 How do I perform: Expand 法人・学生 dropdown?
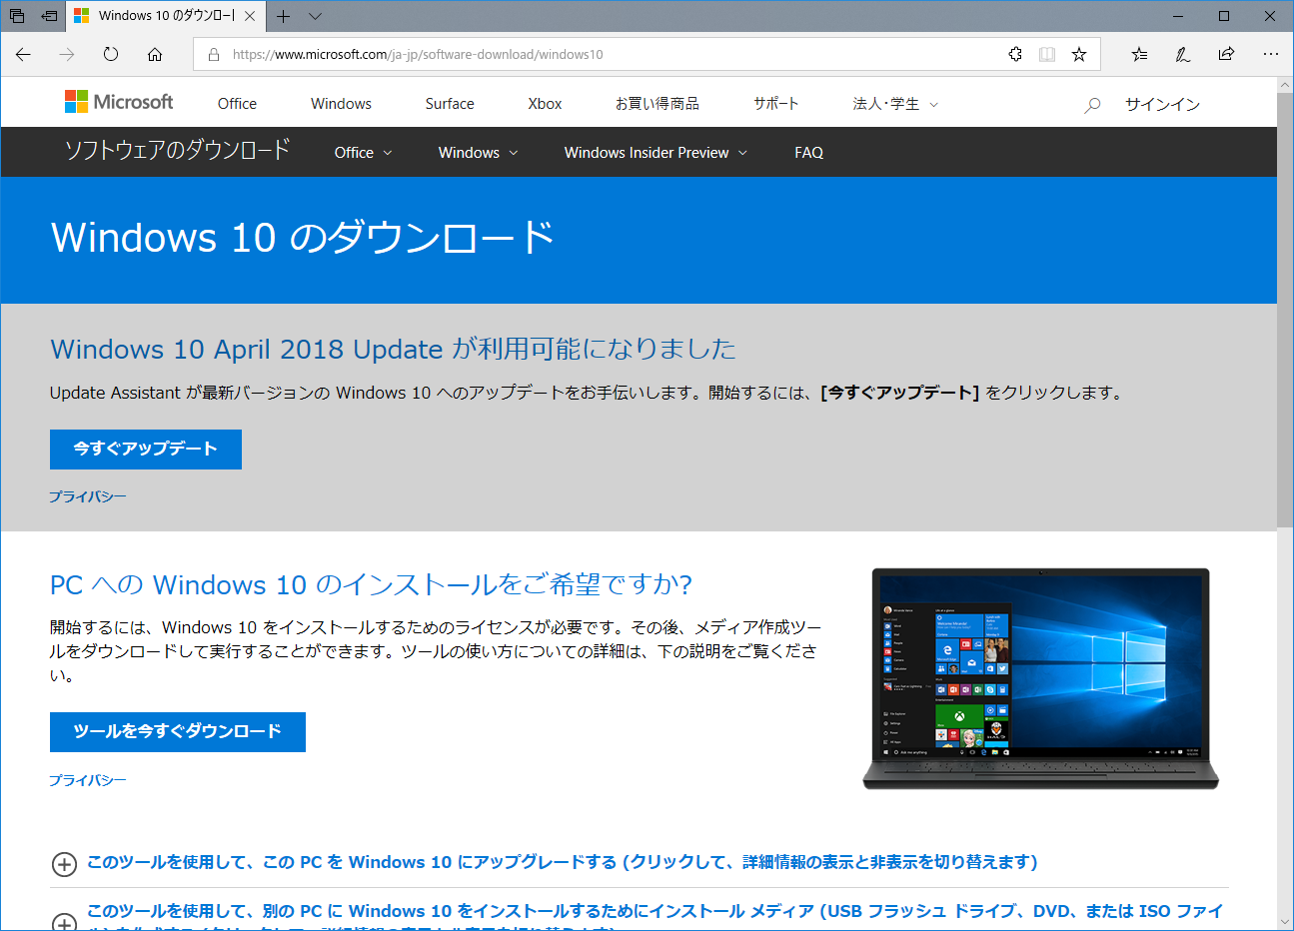point(895,104)
